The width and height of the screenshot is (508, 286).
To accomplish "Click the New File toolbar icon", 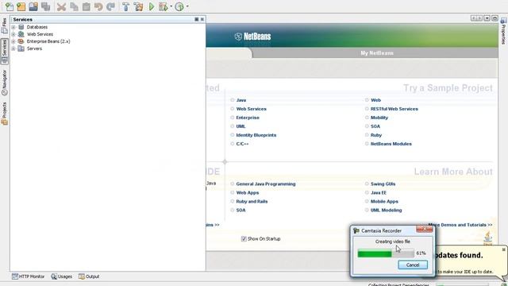I will coord(10,6).
